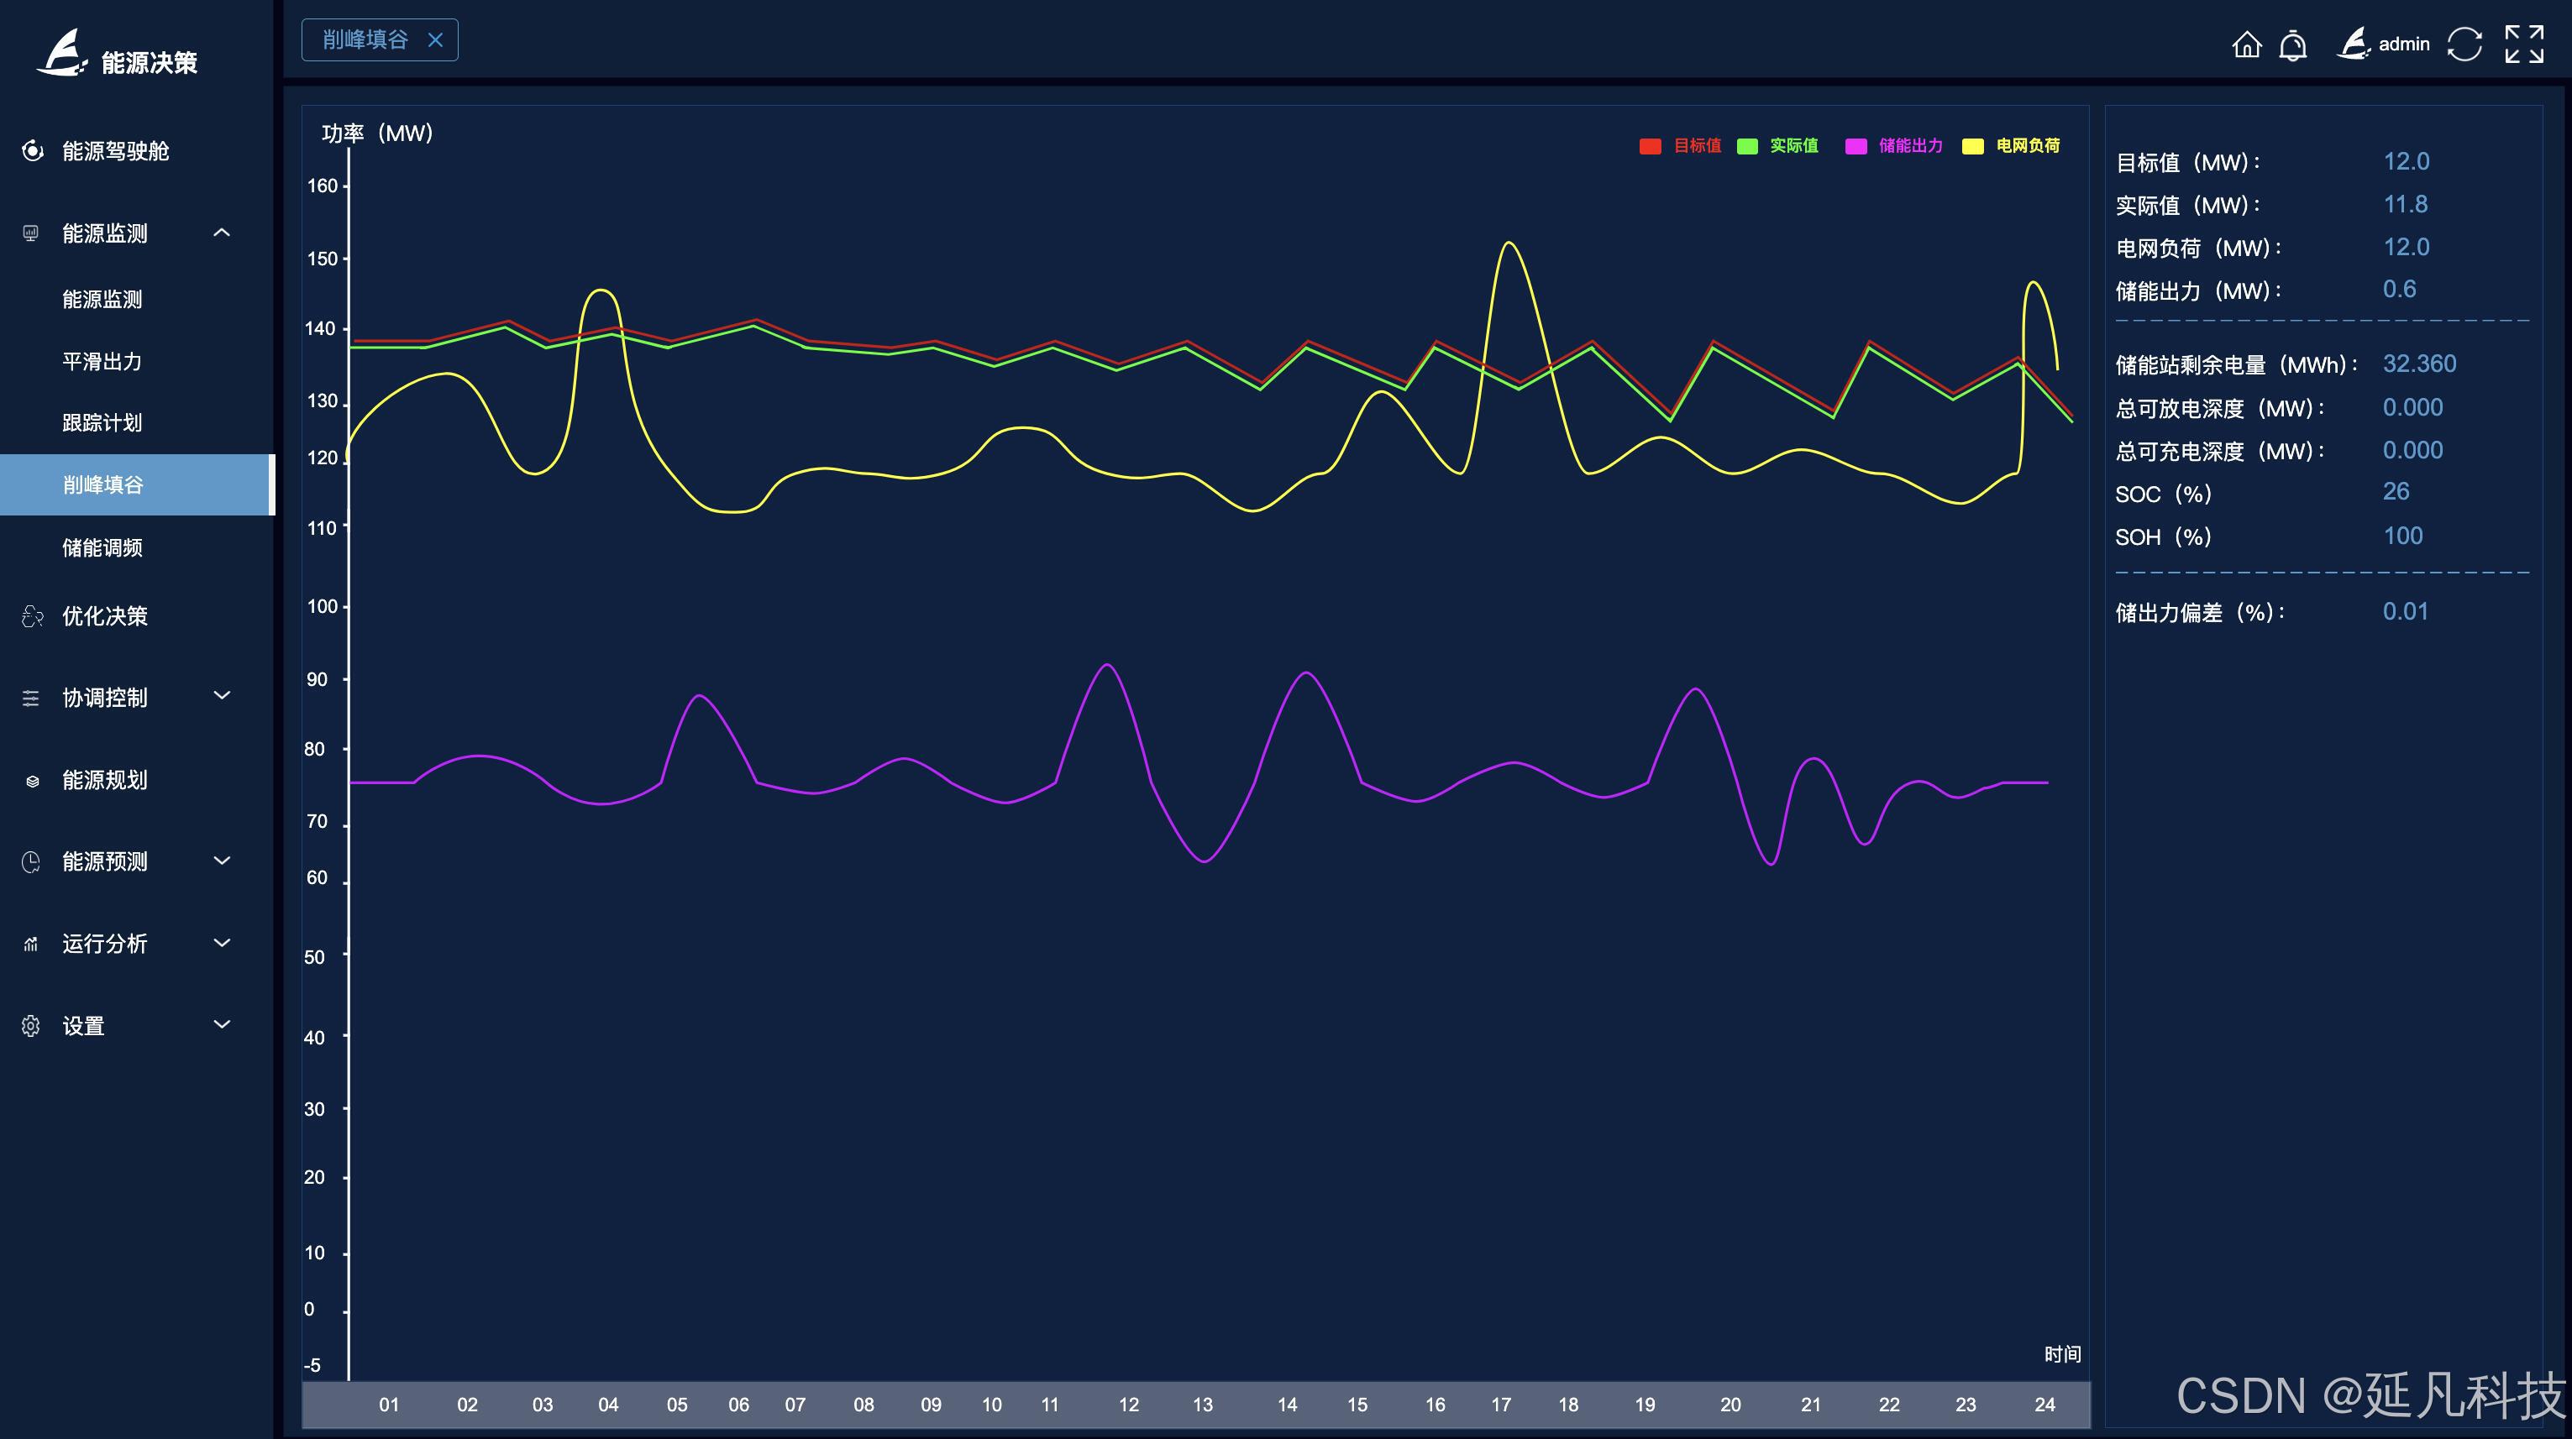The height and width of the screenshot is (1439, 2572).
Task: Click the admin user name
Action: tap(2403, 44)
